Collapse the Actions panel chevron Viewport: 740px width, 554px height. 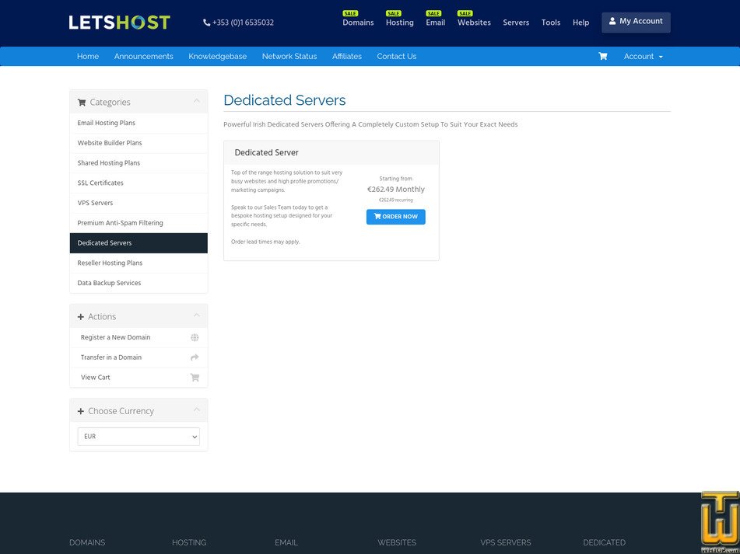pos(196,315)
